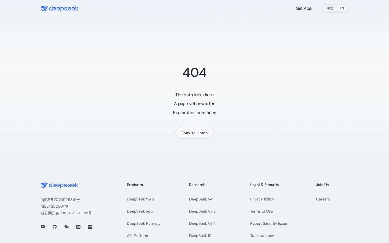Open the Zhihu icon in footer
Viewport: 389px width, 243px height.
tap(78, 227)
